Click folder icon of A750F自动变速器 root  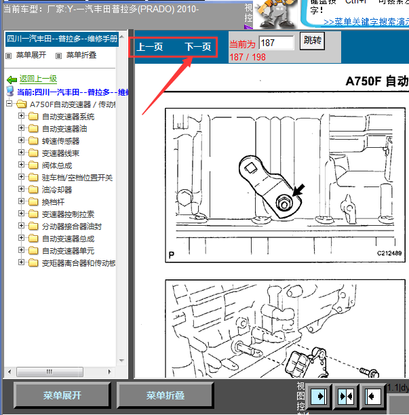click(21, 104)
